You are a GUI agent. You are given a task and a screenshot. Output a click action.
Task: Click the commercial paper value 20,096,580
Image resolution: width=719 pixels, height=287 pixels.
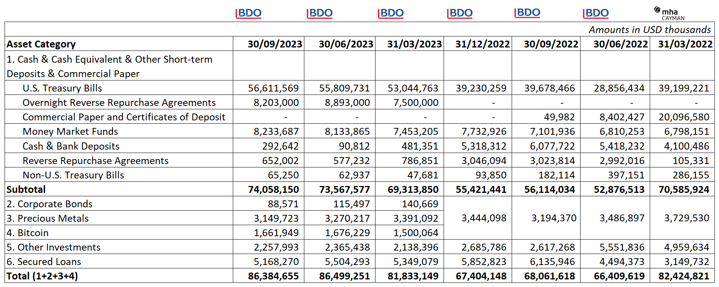(x=684, y=117)
